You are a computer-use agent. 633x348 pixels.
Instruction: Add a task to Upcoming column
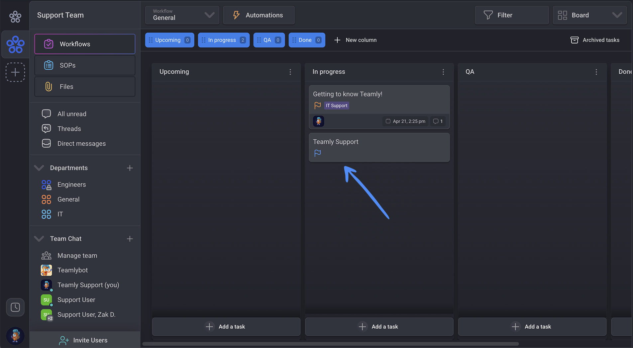pyautogui.click(x=226, y=326)
